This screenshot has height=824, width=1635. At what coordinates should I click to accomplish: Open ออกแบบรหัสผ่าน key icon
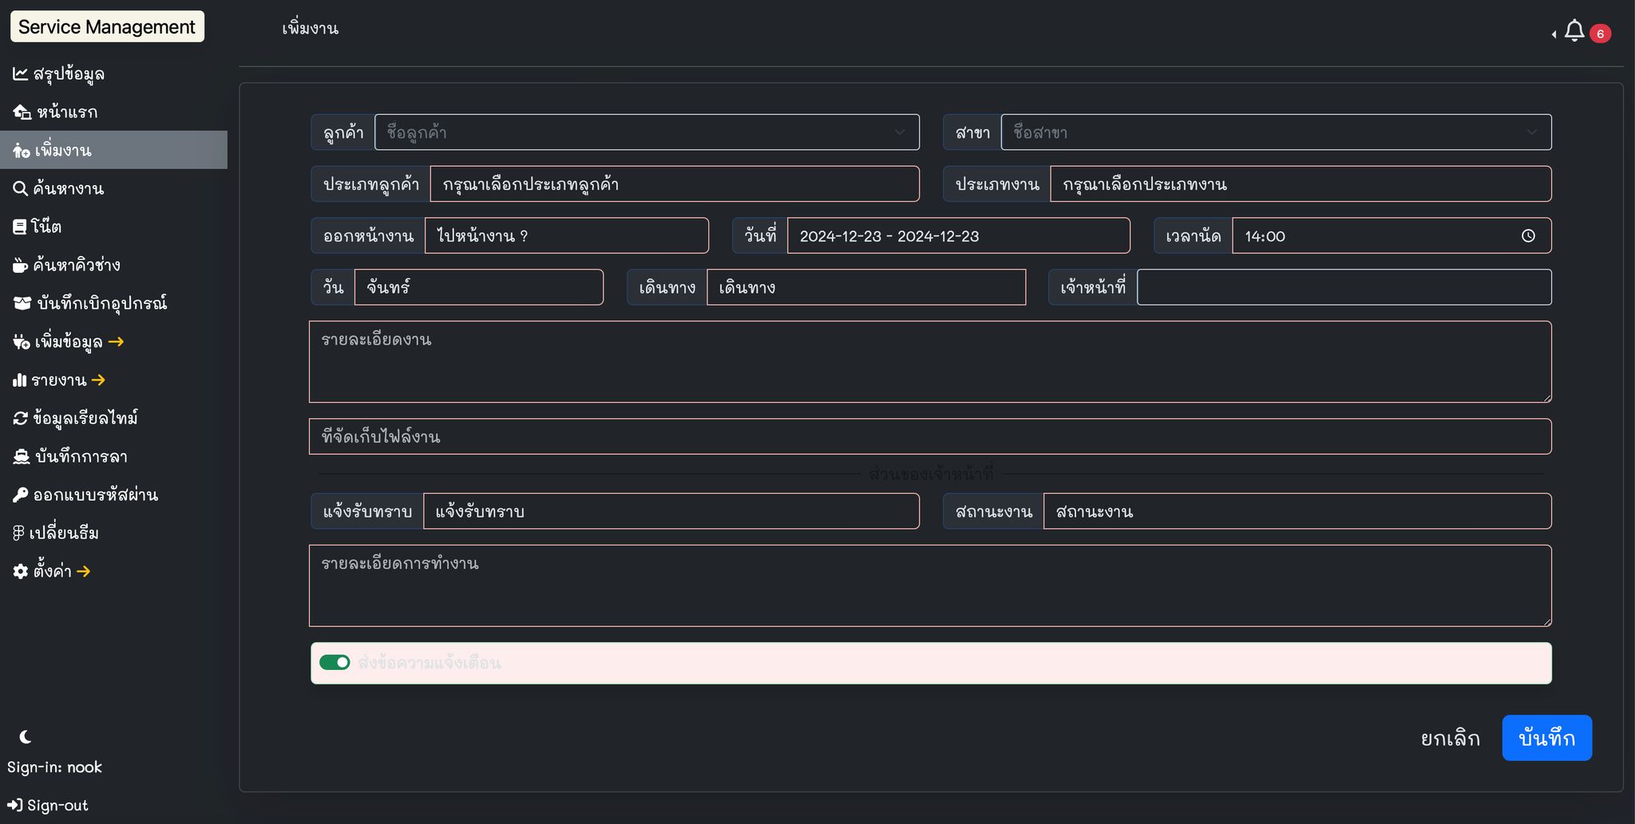pos(20,495)
